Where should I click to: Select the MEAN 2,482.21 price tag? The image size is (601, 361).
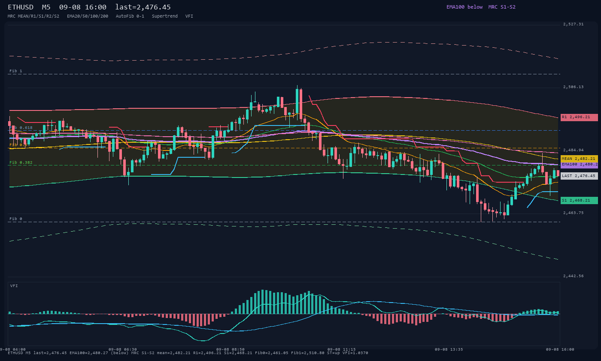(579, 159)
